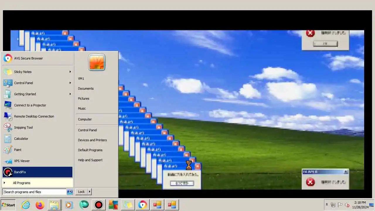The width and height of the screenshot is (375, 211).
Task: Click the Lock button
Action: point(81,192)
